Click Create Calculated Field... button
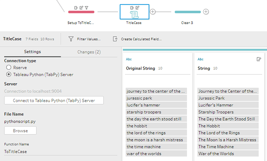The image size is (267, 161). [x=137, y=39]
